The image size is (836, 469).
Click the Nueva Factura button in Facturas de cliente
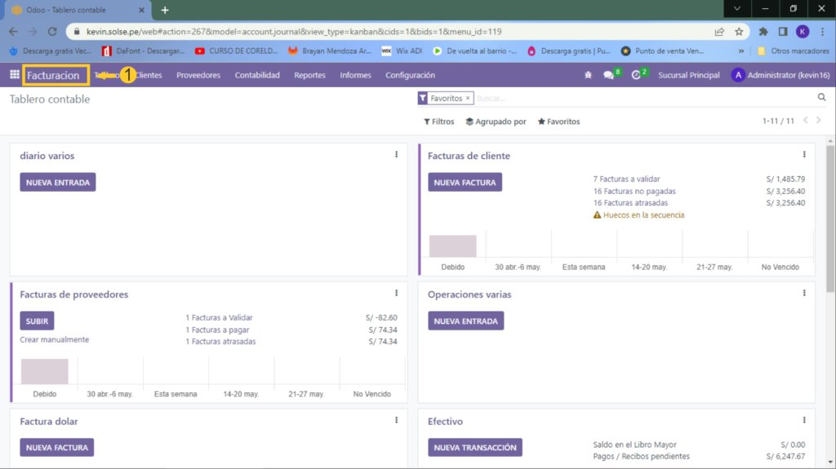pos(465,183)
